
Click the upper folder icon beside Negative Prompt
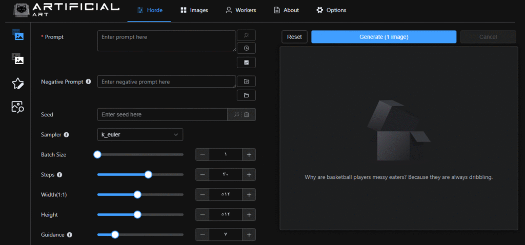point(246,81)
